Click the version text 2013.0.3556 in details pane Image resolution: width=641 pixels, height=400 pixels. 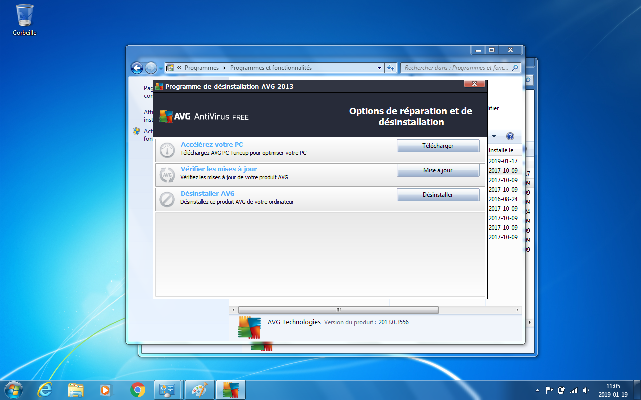[393, 322]
